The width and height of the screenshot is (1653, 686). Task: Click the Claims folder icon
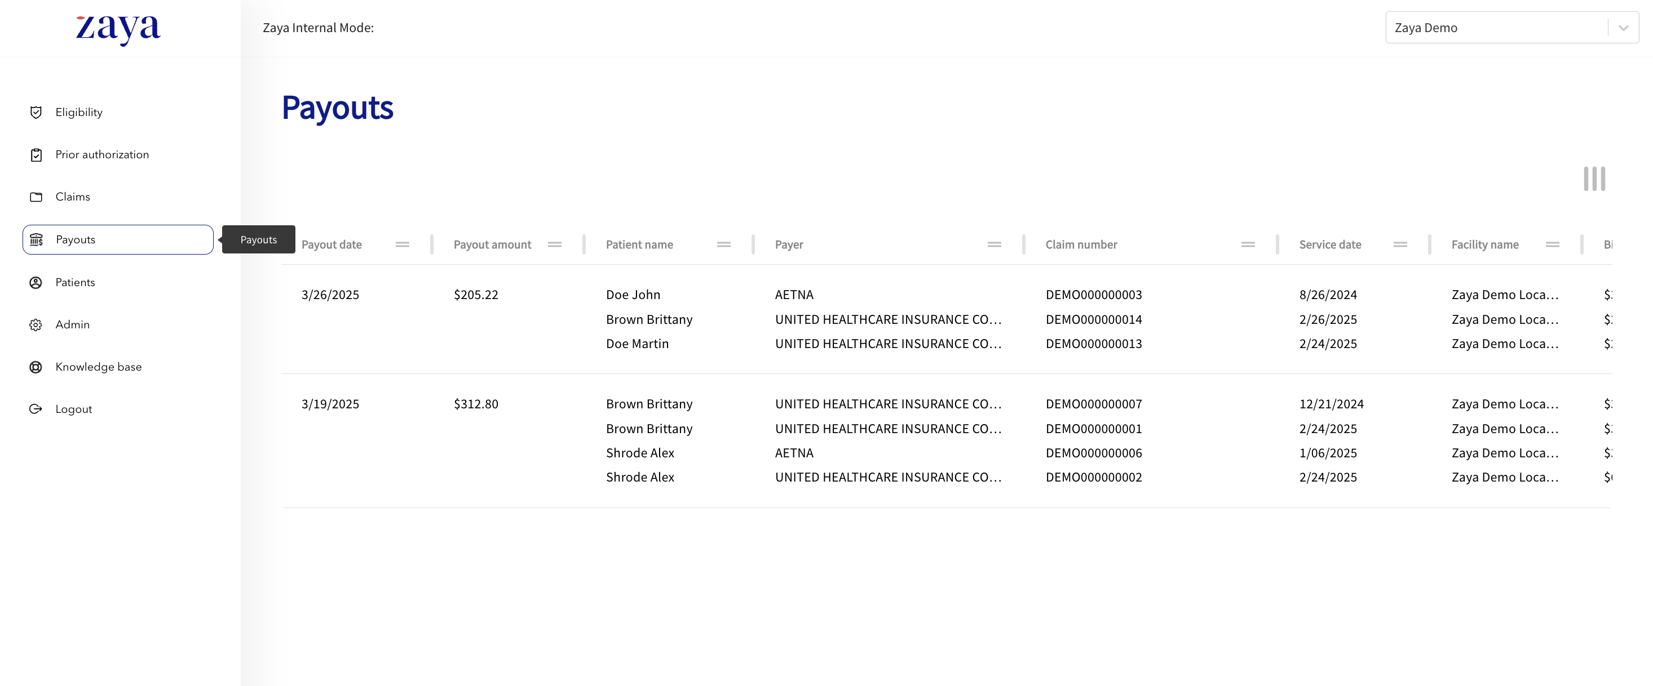[36, 197]
